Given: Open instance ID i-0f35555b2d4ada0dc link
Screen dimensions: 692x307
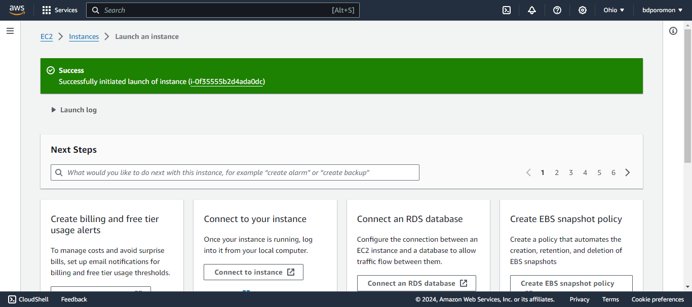Looking at the screenshot, I should 227,81.
